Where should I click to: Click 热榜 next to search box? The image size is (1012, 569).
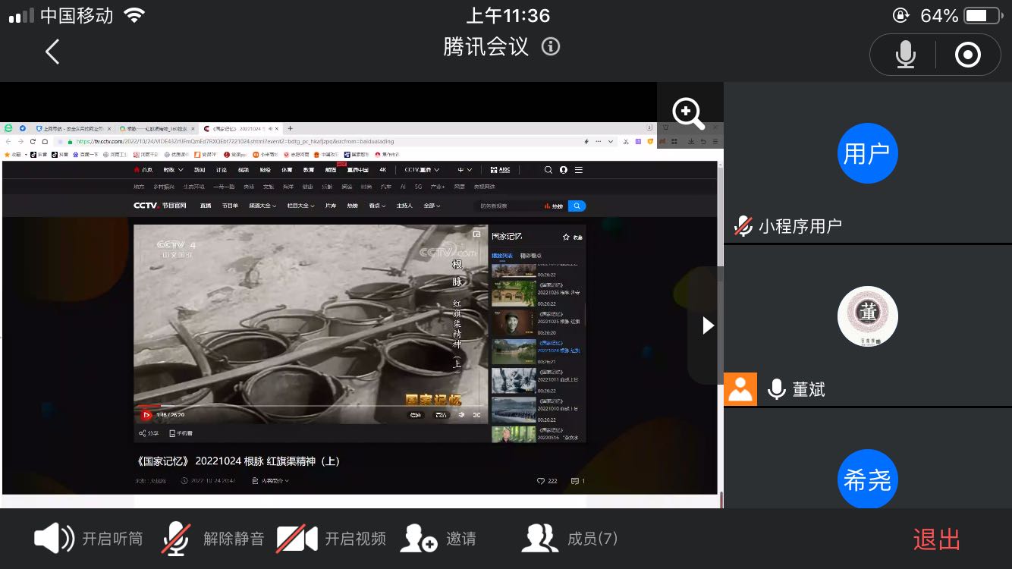[x=554, y=206]
